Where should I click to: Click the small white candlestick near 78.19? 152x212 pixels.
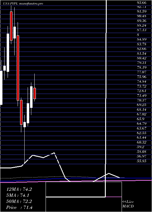[5, 68]
